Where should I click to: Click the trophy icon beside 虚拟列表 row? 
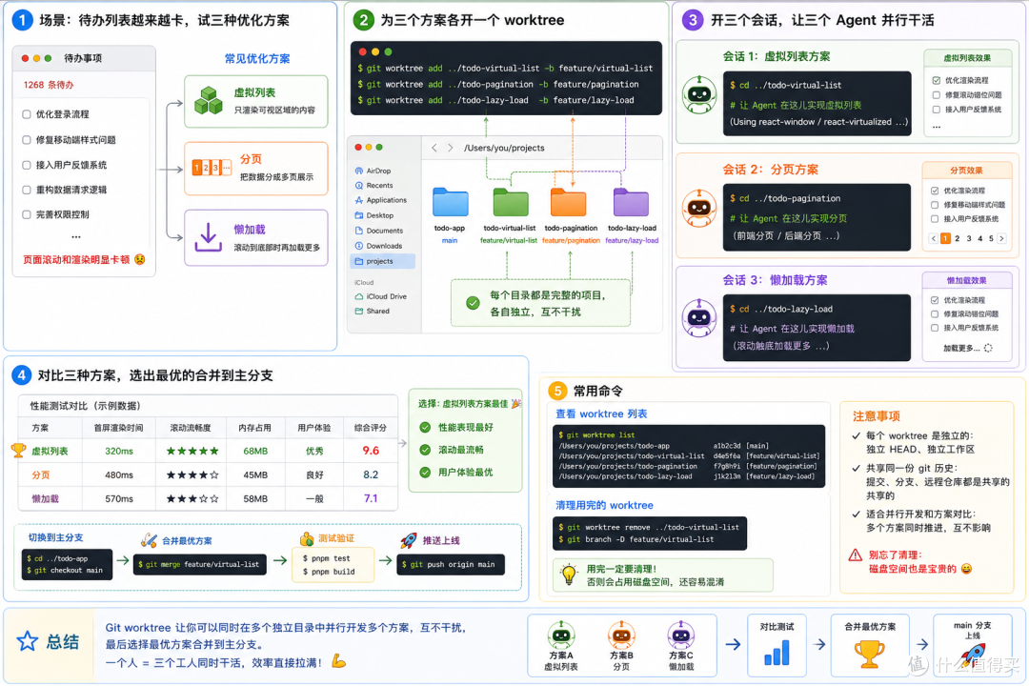point(18,451)
